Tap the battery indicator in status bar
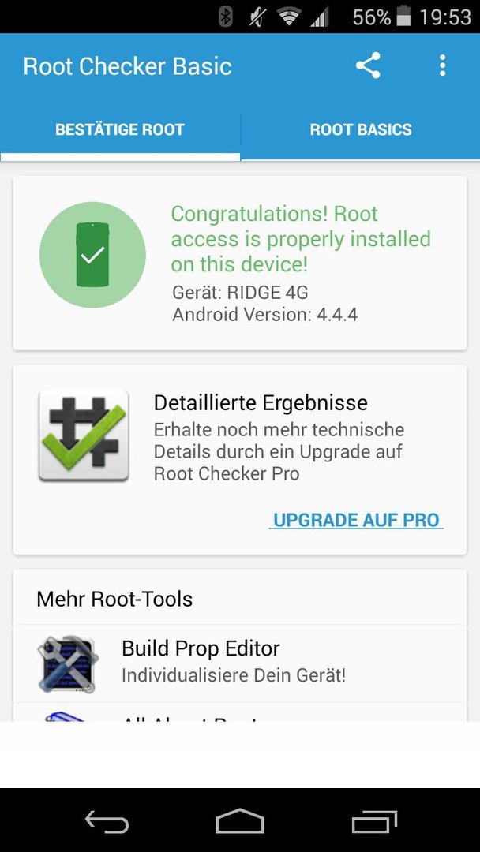Image resolution: width=480 pixels, height=852 pixels. 403,17
